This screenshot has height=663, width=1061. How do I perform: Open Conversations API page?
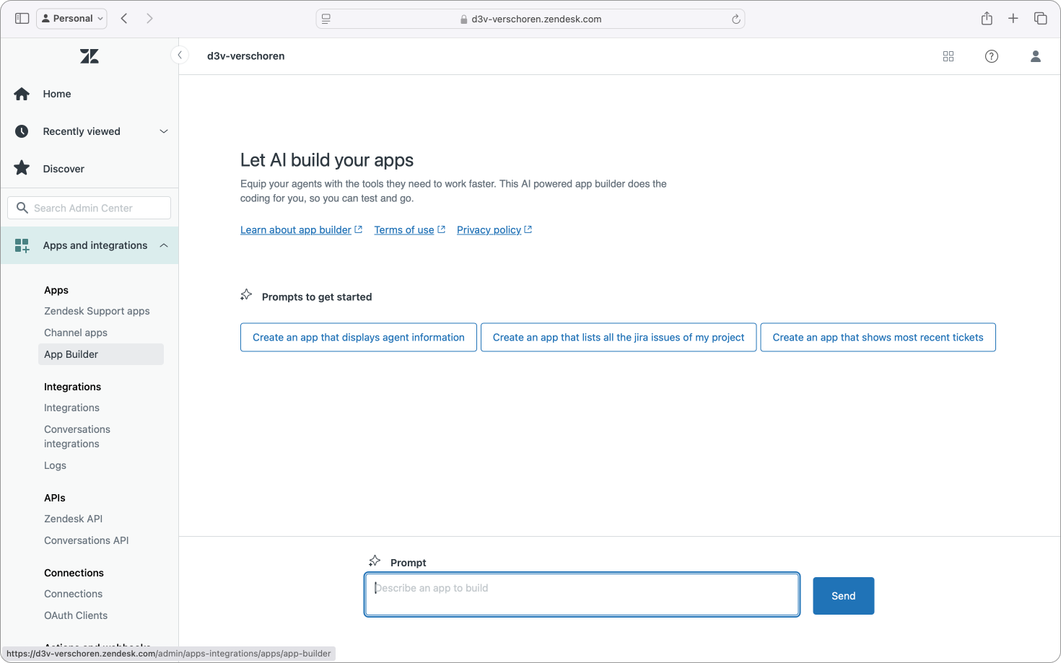pyautogui.click(x=86, y=540)
